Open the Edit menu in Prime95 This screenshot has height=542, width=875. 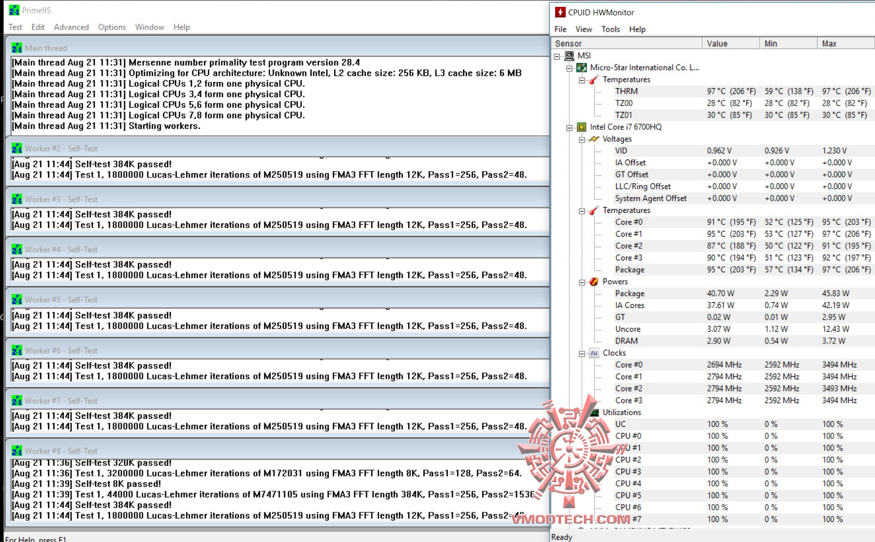(x=38, y=27)
